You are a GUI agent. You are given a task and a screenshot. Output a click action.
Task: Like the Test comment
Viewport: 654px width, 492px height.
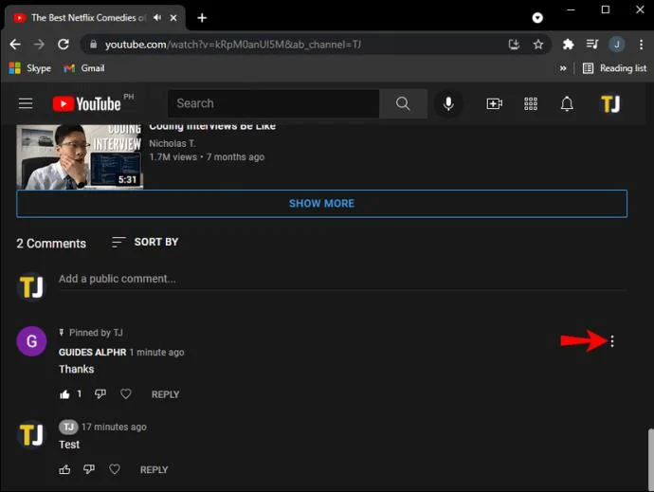[64, 469]
